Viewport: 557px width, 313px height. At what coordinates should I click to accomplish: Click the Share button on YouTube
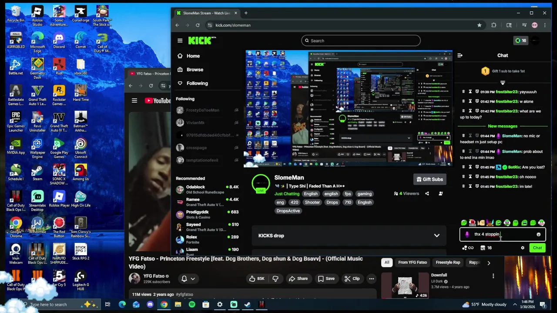pyautogui.click(x=298, y=279)
